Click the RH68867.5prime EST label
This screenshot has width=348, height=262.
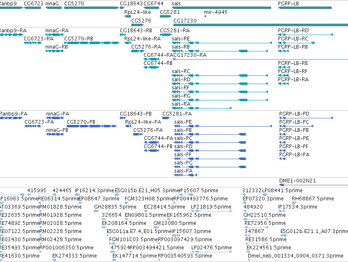coord(313,199)
